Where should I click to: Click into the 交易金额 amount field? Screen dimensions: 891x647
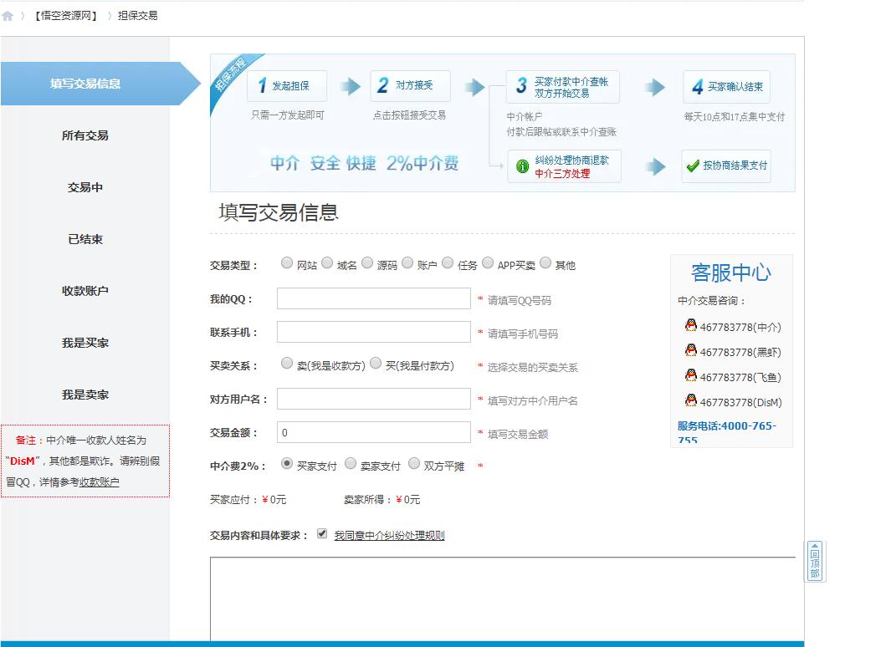click(373, 433)
